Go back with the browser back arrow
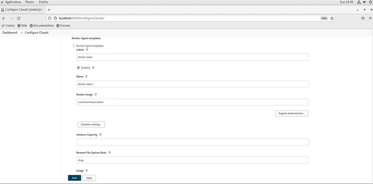Screen dimensions: 373x184 tap(4, 18)
